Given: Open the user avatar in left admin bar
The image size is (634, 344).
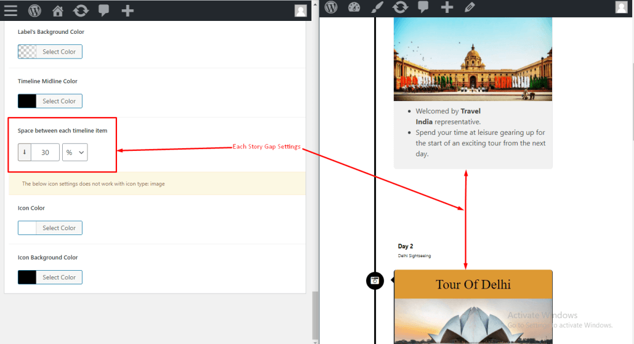Looking at the screenshot, I should (x=300, y=10).
